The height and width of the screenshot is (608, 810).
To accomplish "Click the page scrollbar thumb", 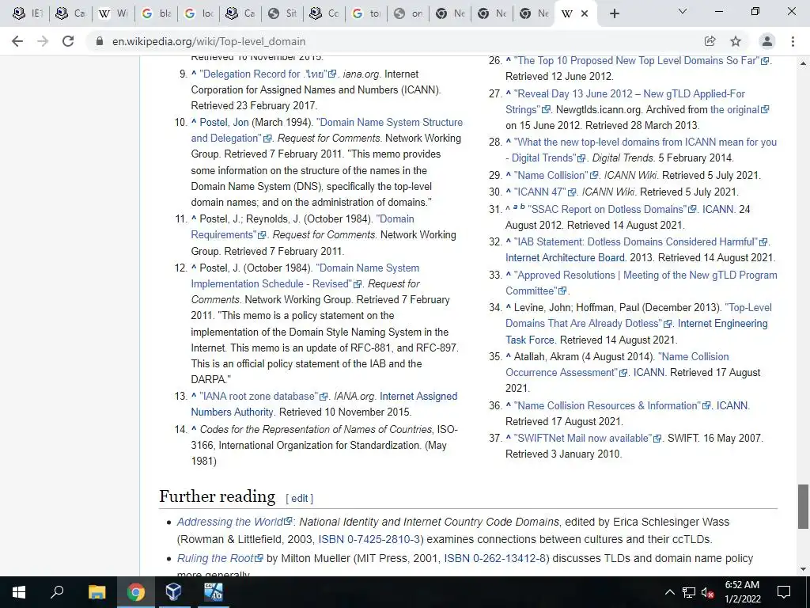I will pyautogui.click(x=803, y=507).
